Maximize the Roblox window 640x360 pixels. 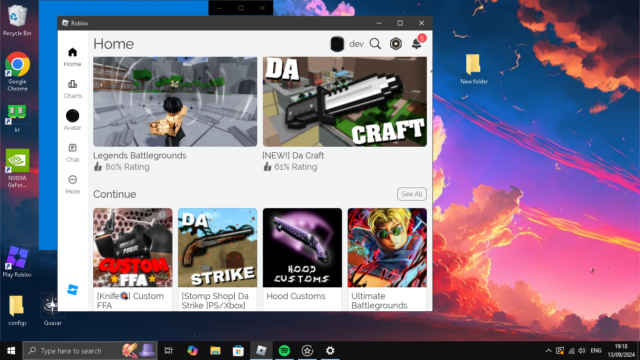tap(400, 23)
